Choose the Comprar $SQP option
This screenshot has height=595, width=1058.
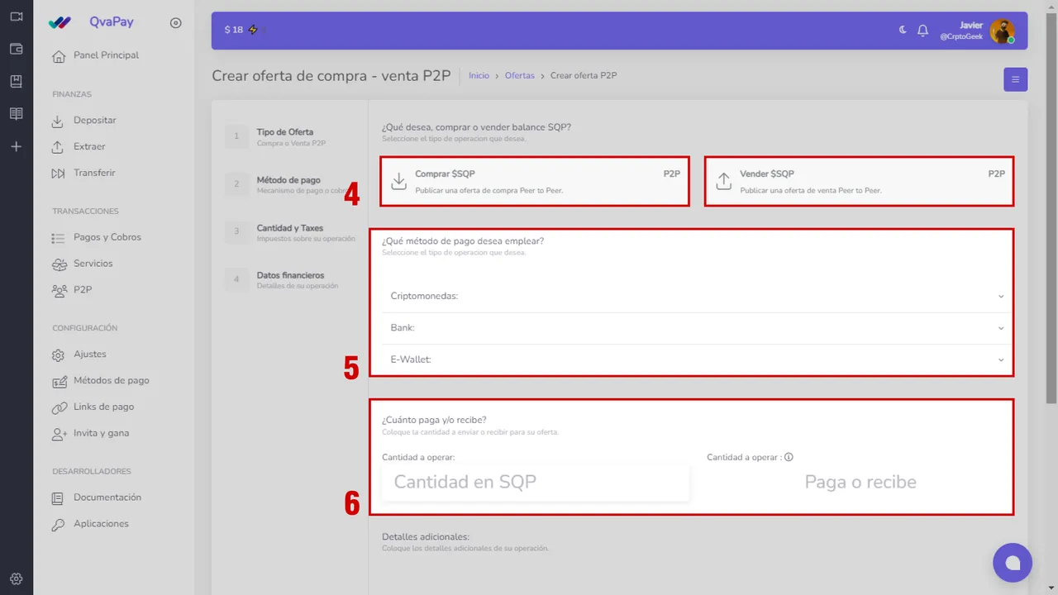pyautogui.click(x=535, y=182)
